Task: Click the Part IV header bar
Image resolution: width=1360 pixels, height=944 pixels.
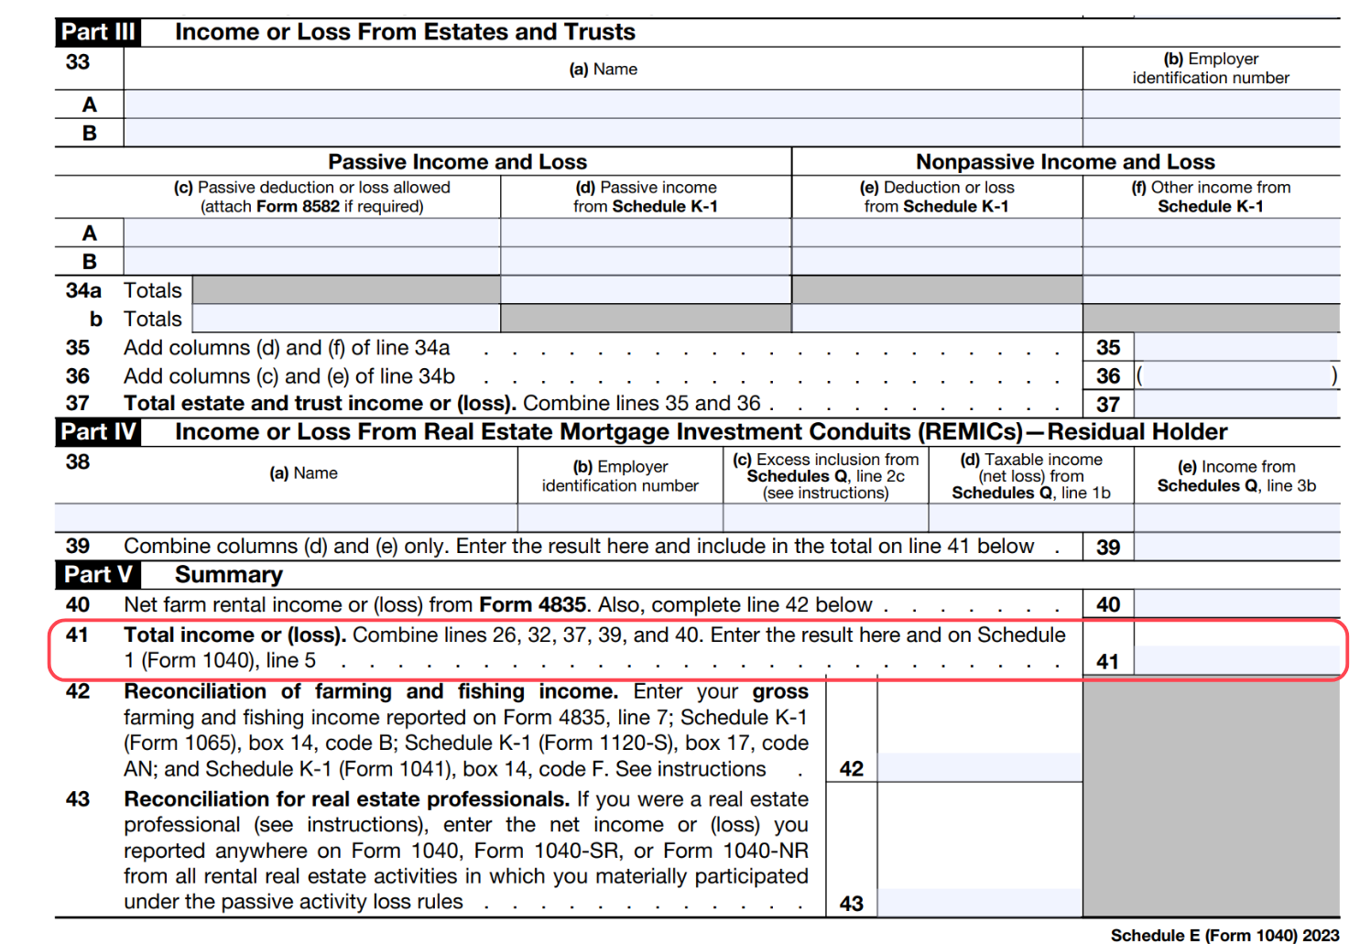Action: [x=96, y=431]
